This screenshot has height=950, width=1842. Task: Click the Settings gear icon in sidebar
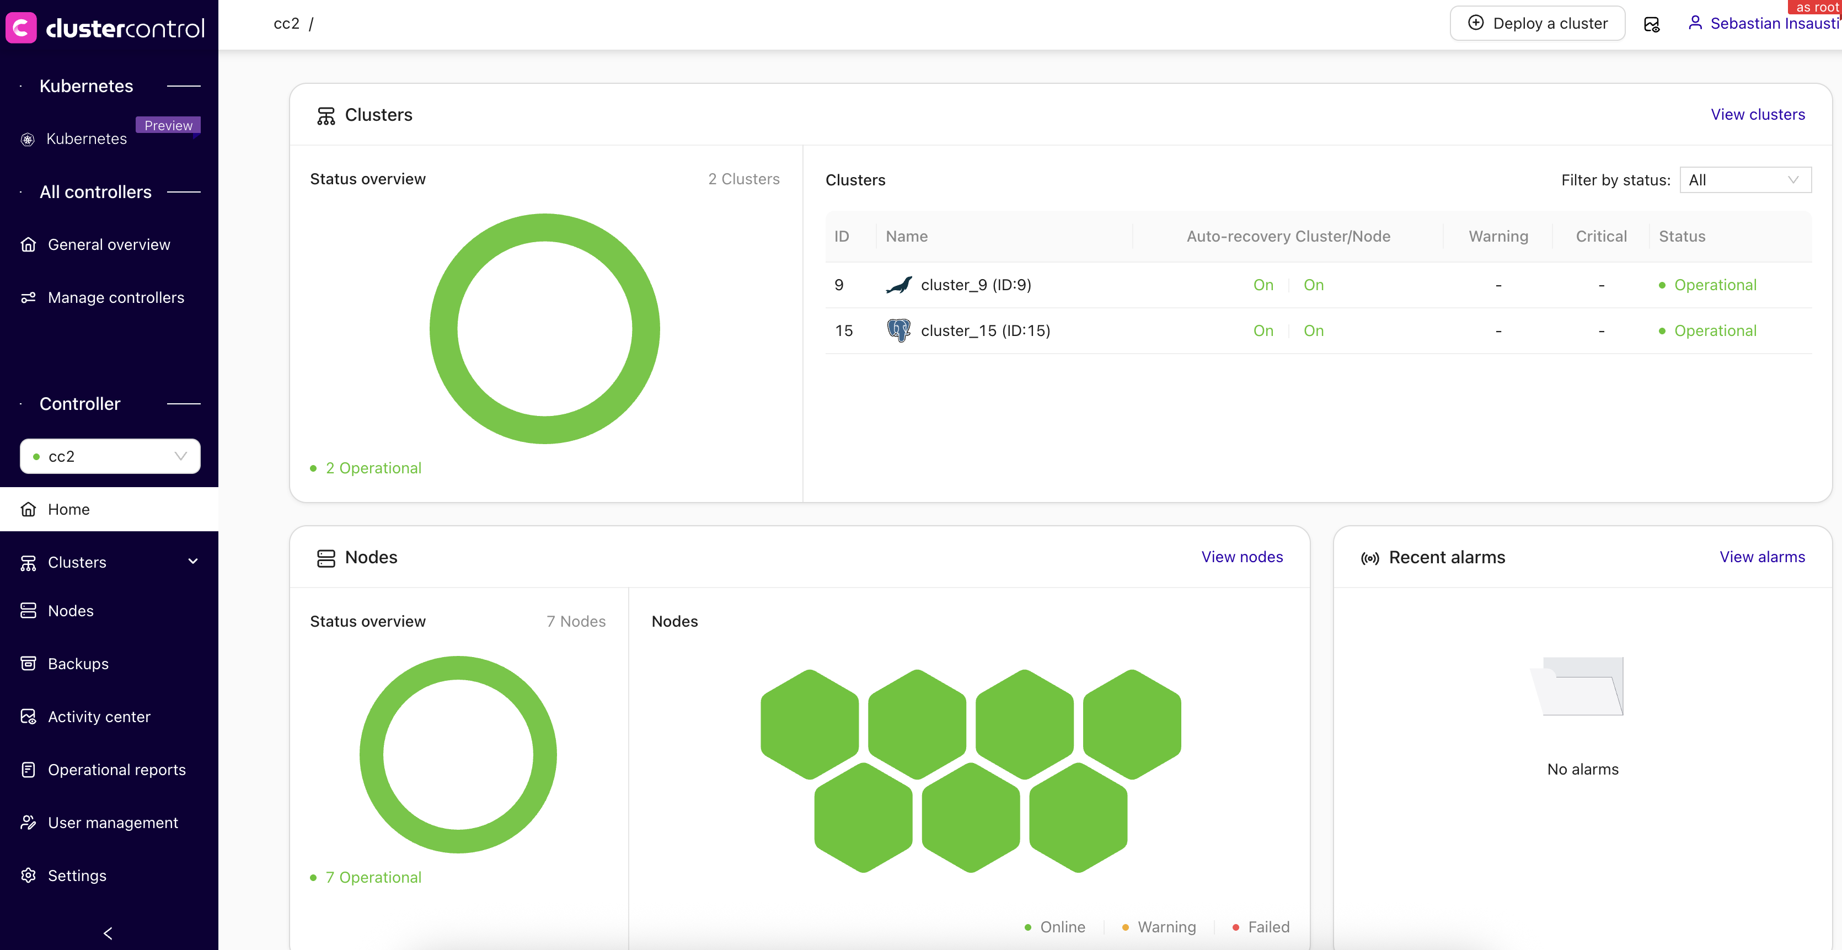point(29,875)
